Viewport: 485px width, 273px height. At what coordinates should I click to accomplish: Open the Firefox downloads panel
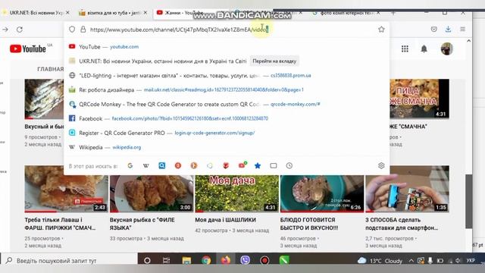(x=448, y=29)
